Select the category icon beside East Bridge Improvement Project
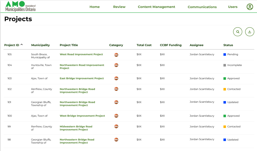The width and height of the screenshot is (257, 151). pyautogui.click(x=116, y=78)
